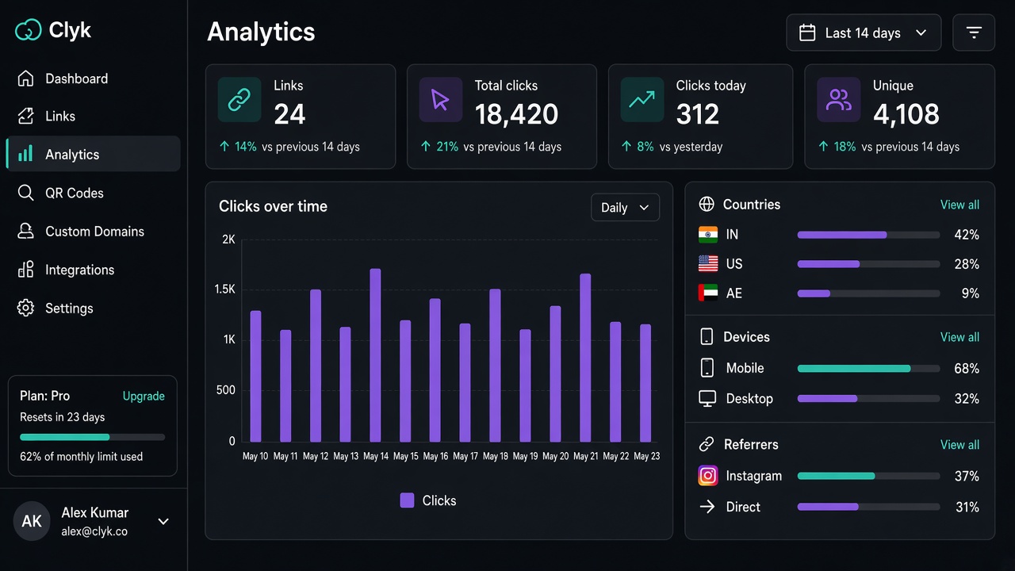
Task: Click the Mobile 68% progress bar
Action: click(868, 369)
